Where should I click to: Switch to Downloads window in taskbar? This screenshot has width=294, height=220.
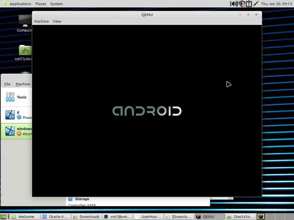coord(87,217)
